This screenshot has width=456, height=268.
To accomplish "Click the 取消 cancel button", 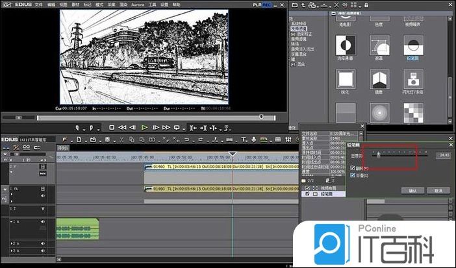I will 438,191.
